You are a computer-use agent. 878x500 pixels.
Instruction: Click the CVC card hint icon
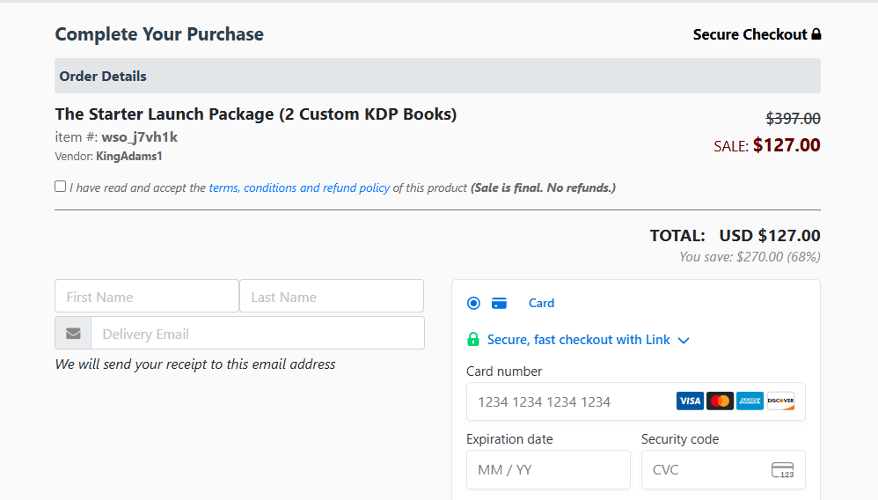click(x=782, y=470)
